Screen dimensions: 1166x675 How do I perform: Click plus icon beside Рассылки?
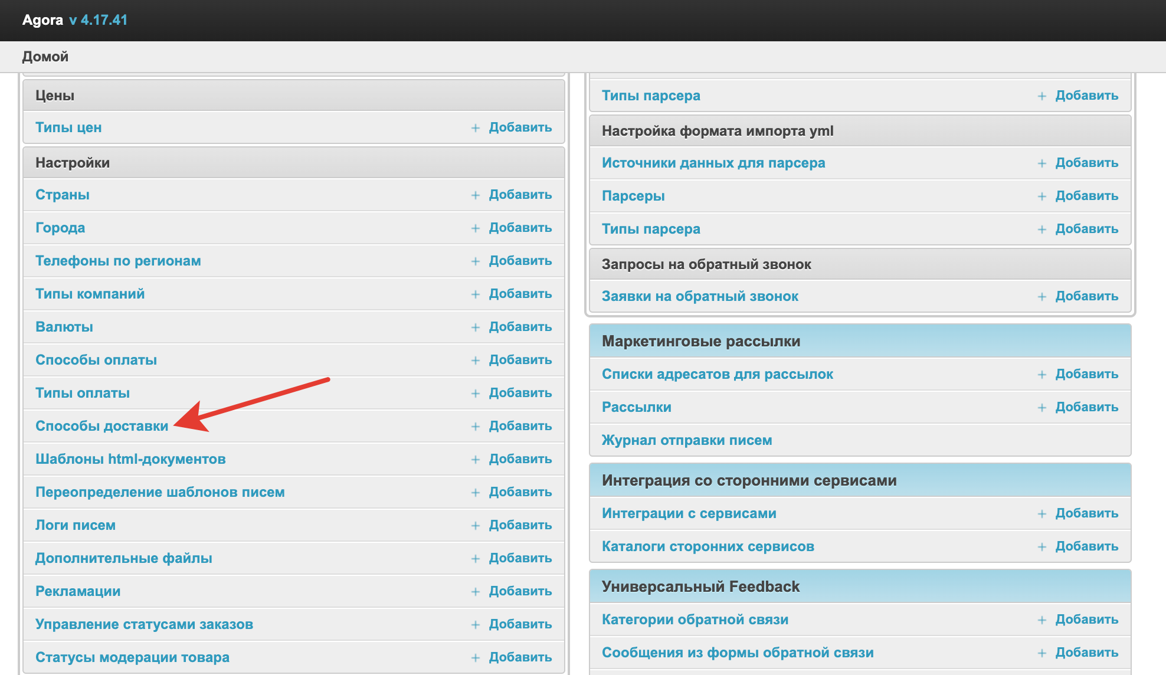[1042, 408]
